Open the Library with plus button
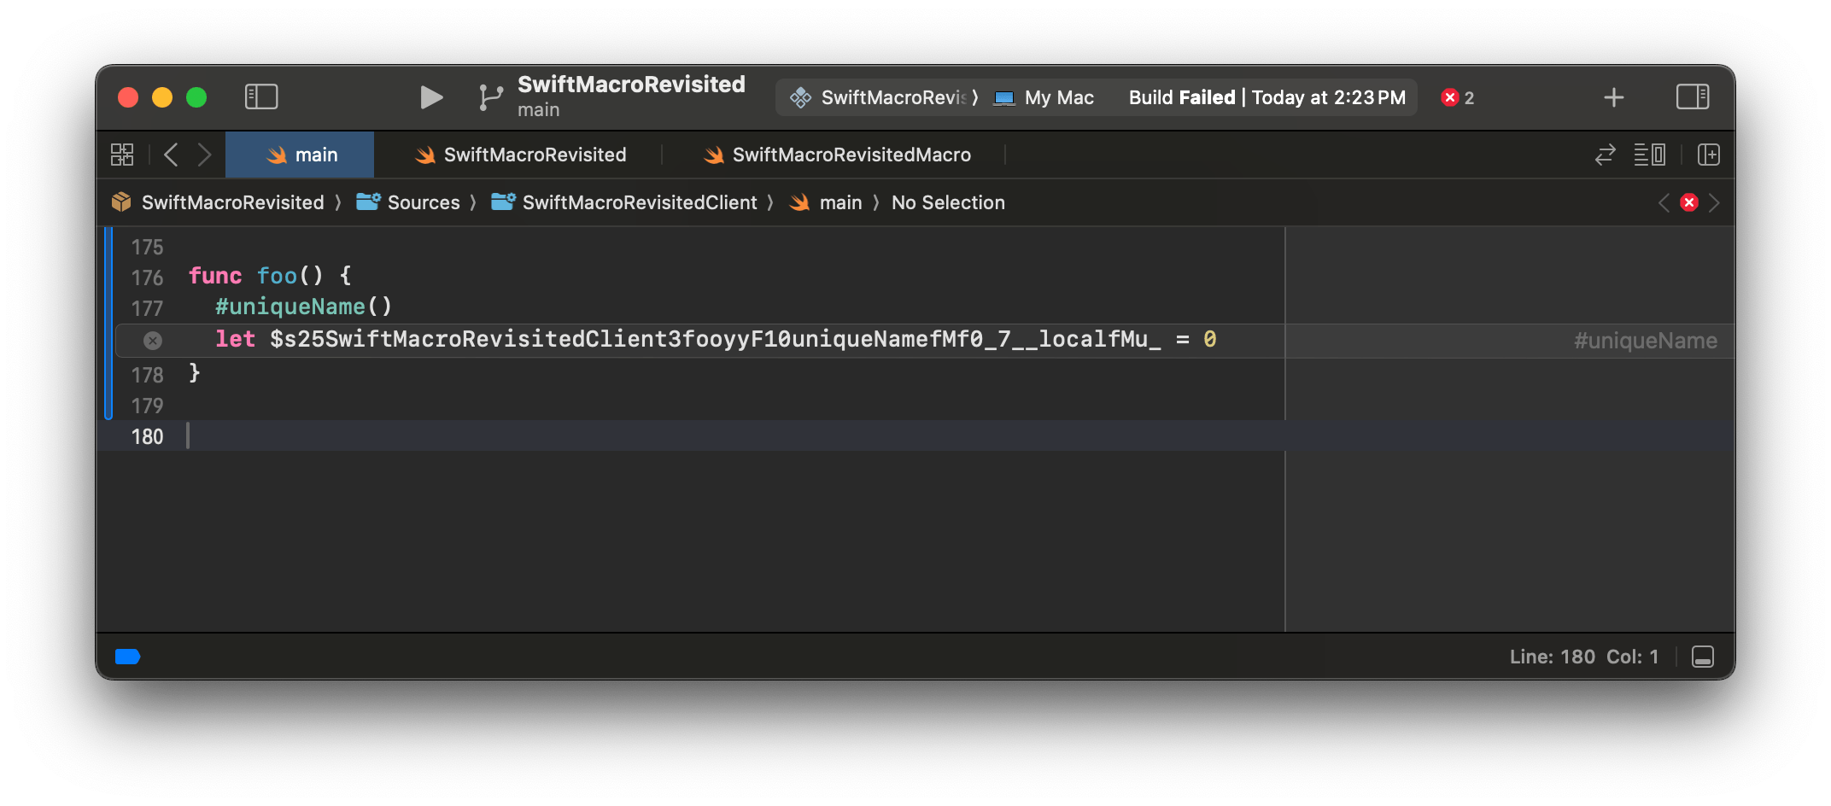 1613,97
